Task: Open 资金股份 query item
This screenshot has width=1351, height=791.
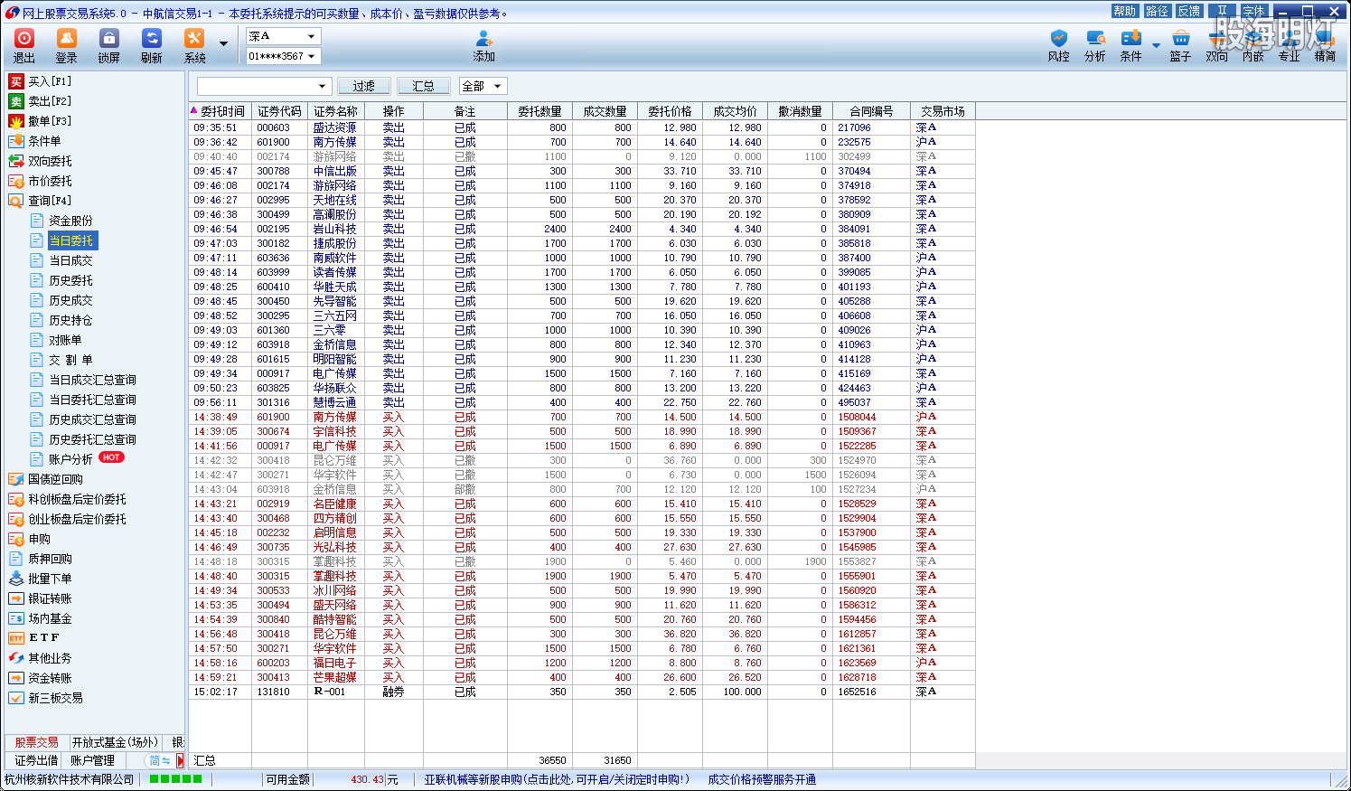Action: point(61,221)
